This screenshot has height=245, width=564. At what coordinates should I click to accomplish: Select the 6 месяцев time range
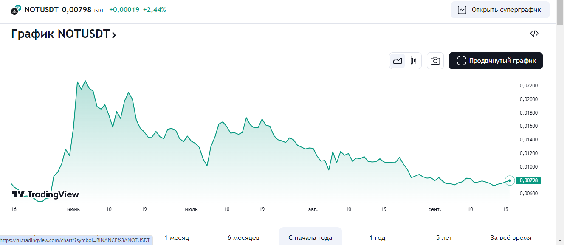point(243,238)
